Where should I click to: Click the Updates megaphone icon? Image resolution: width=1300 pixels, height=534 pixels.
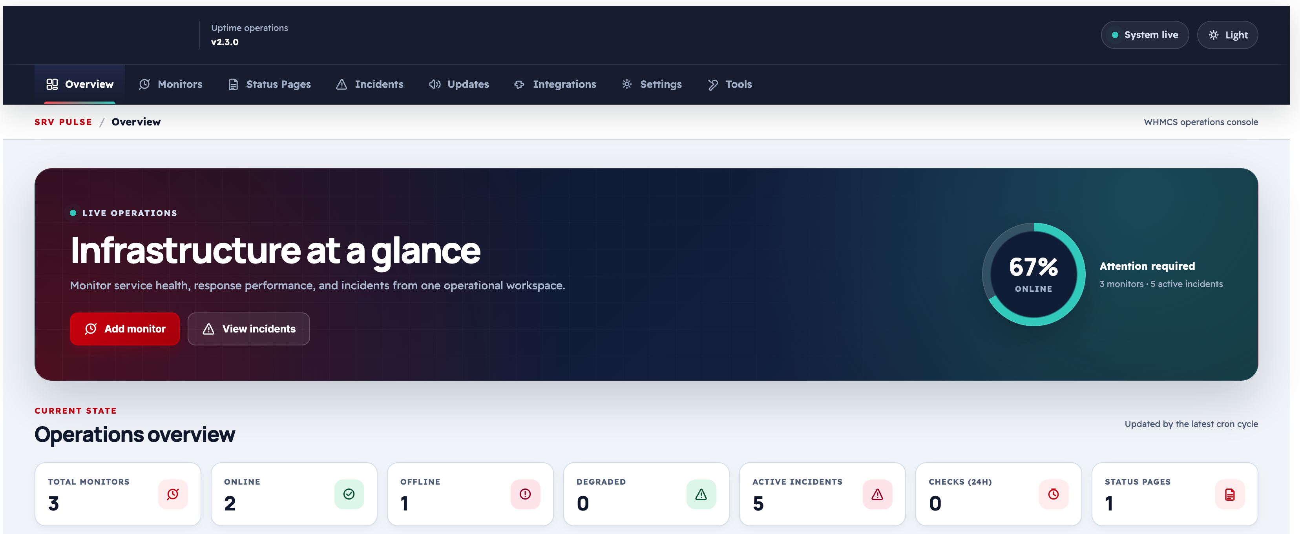click(x=435, y=84)
